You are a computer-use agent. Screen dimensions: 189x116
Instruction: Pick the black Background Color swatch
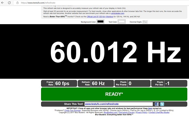[100, 21]
